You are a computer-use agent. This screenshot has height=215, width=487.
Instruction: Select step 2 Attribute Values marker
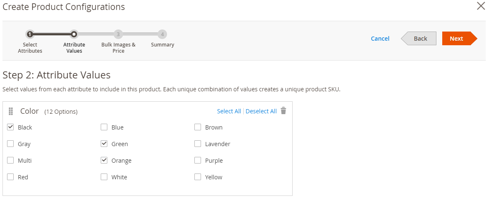(74, 34)
